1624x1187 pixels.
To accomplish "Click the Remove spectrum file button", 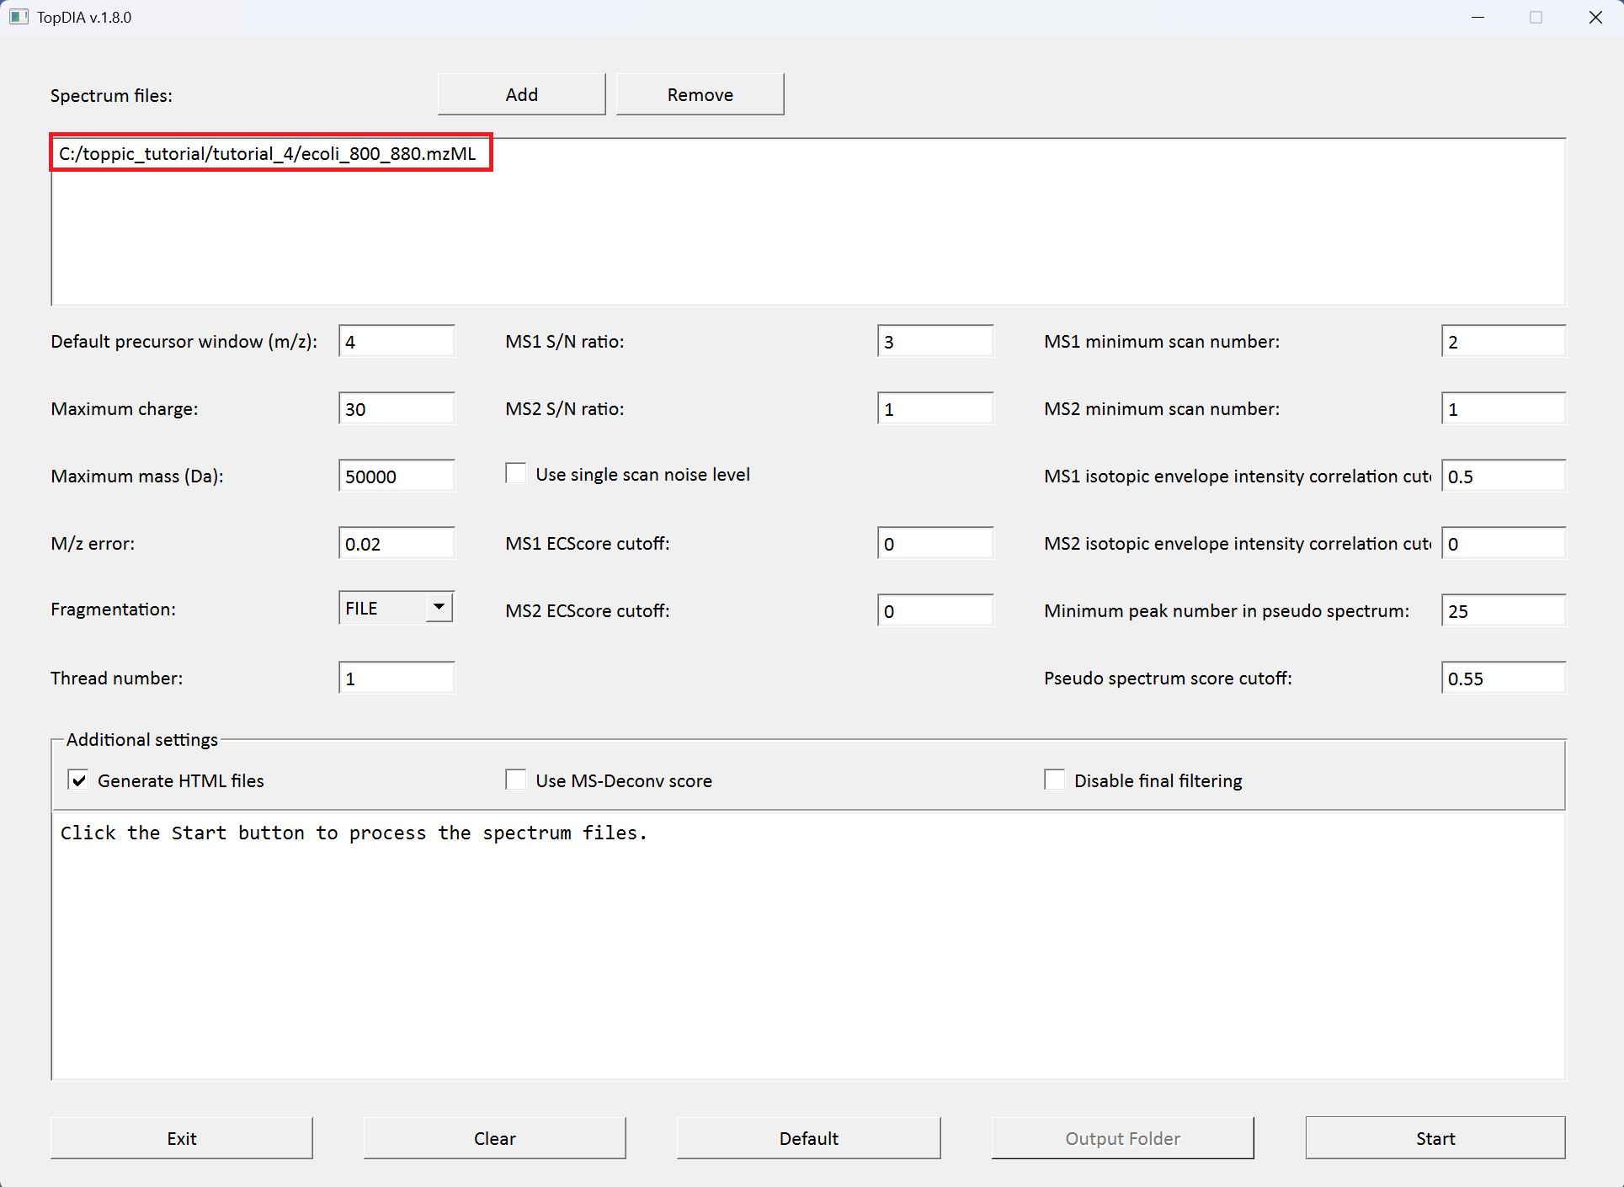I will [x=700, y=94].
